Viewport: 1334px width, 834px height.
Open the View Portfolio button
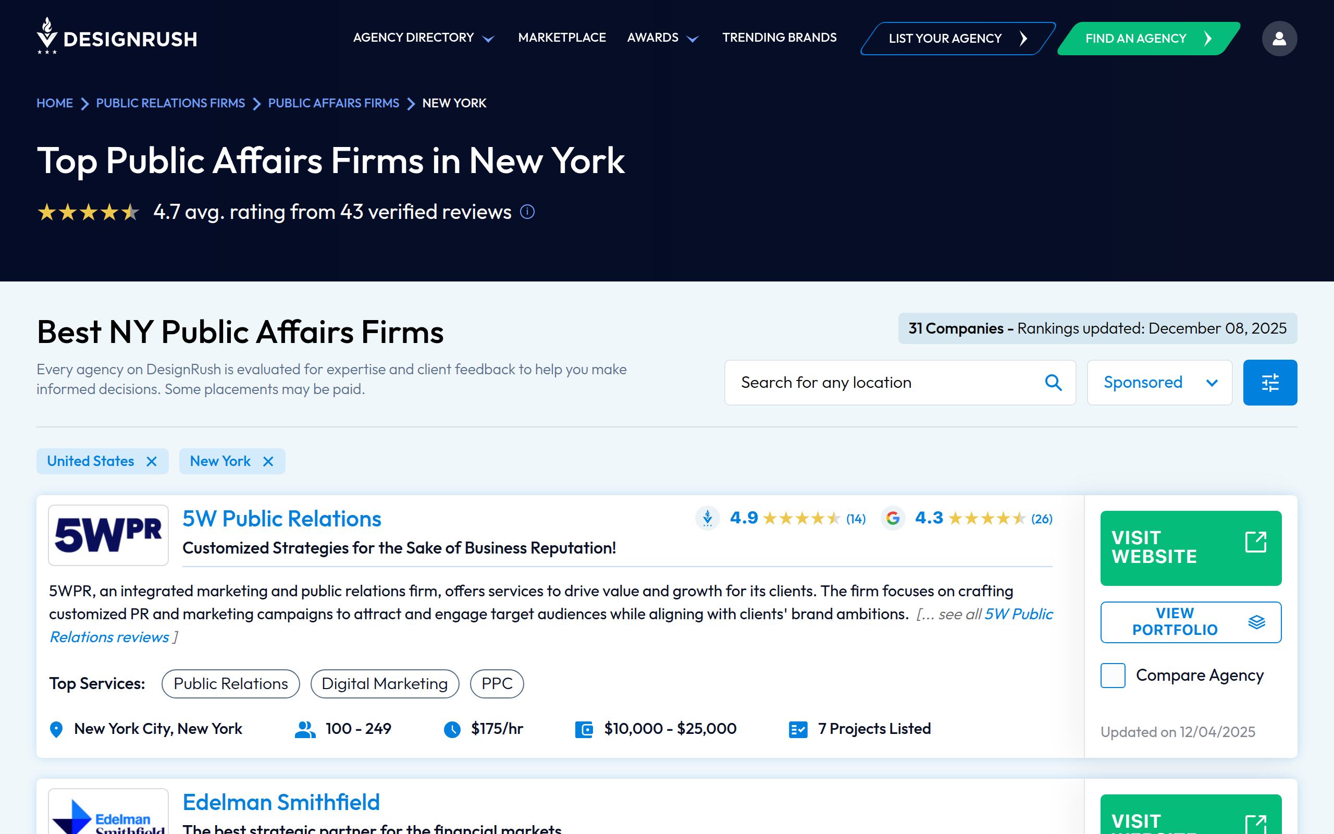tap(1190, 622)
